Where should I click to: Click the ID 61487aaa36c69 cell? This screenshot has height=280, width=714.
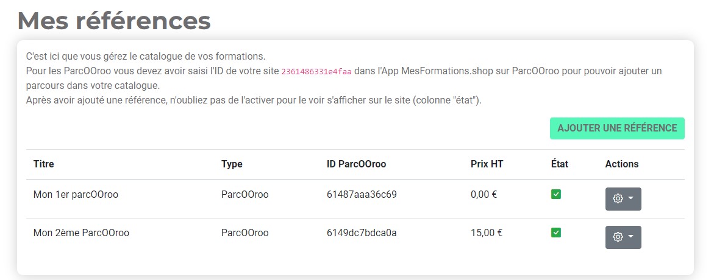[x=362, y=195]
